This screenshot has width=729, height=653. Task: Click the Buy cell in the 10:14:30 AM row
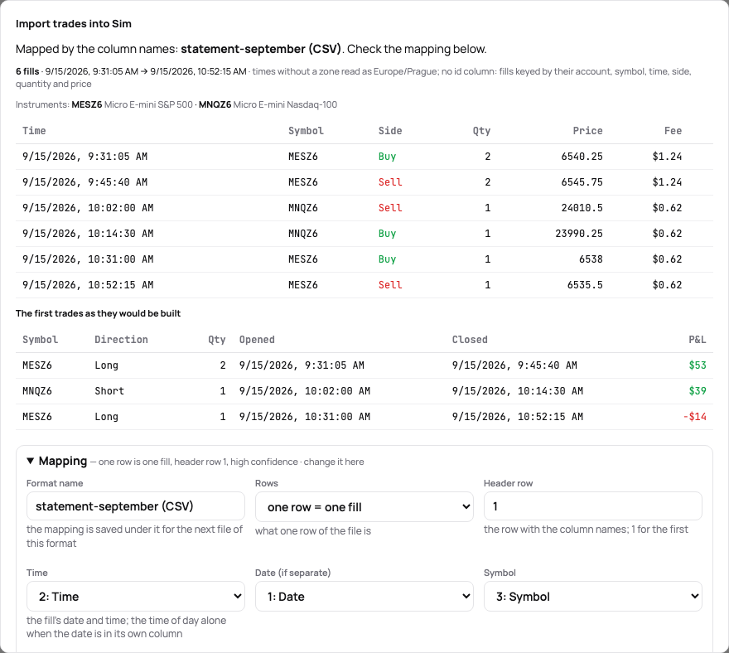387,234
